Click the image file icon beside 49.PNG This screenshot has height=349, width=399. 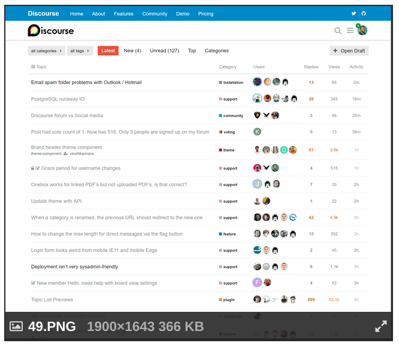coord(16,326)
